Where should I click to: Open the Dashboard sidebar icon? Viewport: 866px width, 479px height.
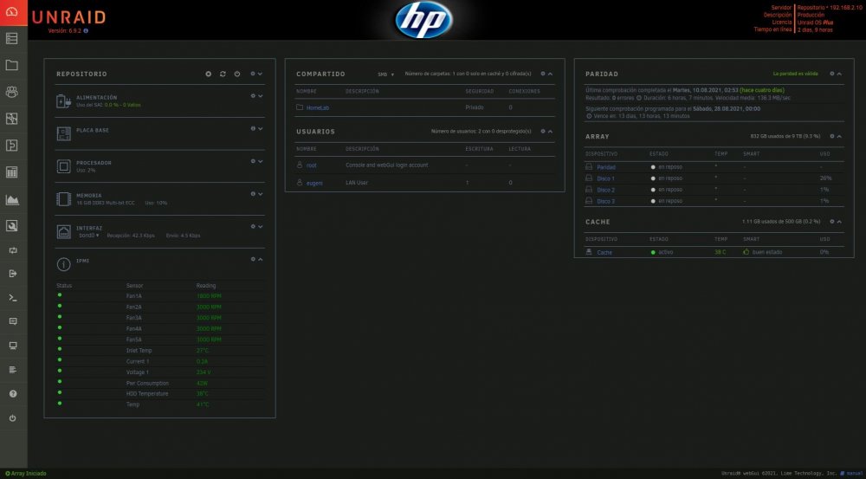tap(13, 12)
